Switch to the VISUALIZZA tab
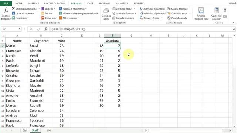237x133 pixels. (122, 3)
